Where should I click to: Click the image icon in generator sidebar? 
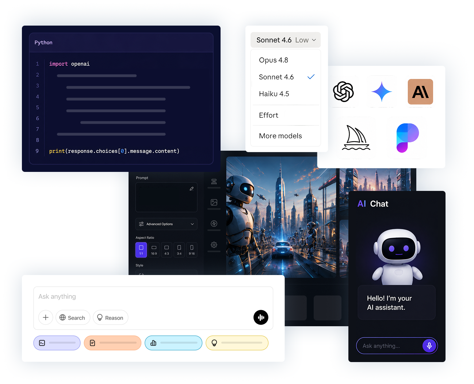point(214,202)
